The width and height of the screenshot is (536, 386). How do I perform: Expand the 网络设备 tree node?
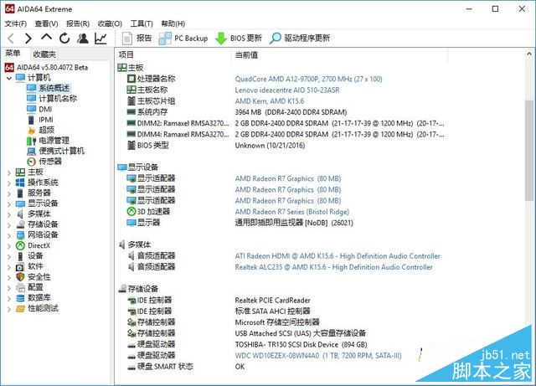[x=9, y=235]
